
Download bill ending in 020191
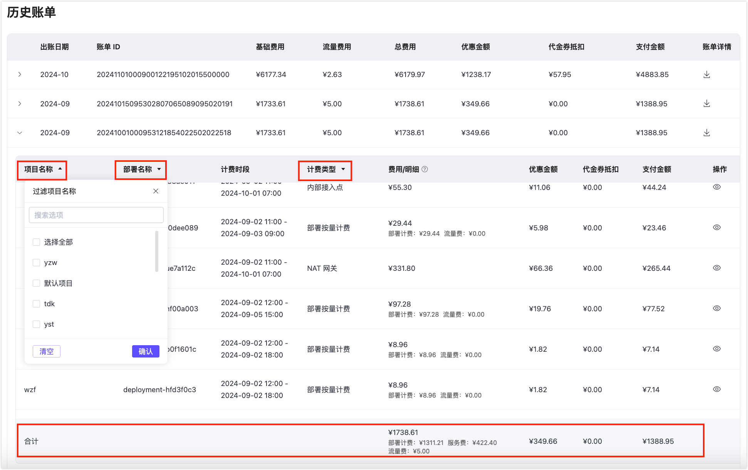[706, 104]
